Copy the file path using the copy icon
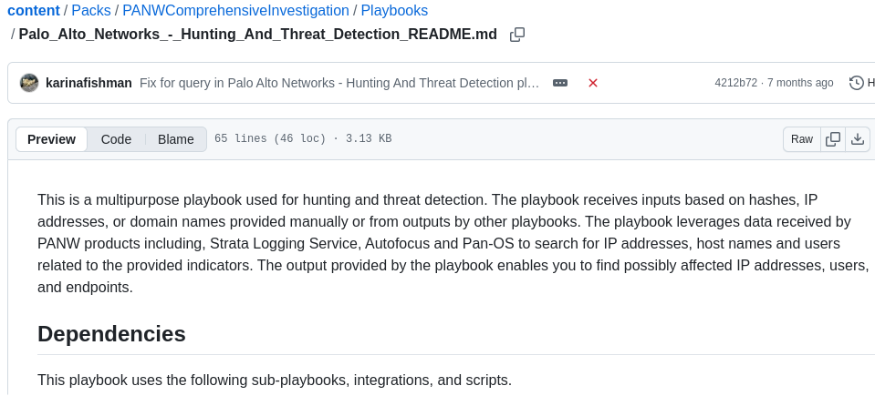 point(517,35)
